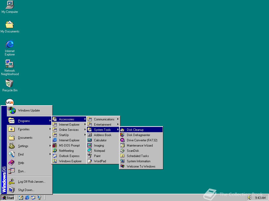Launch ScanDisk
Viewport: 269px width, 201px height.
(x=141, y=151)
